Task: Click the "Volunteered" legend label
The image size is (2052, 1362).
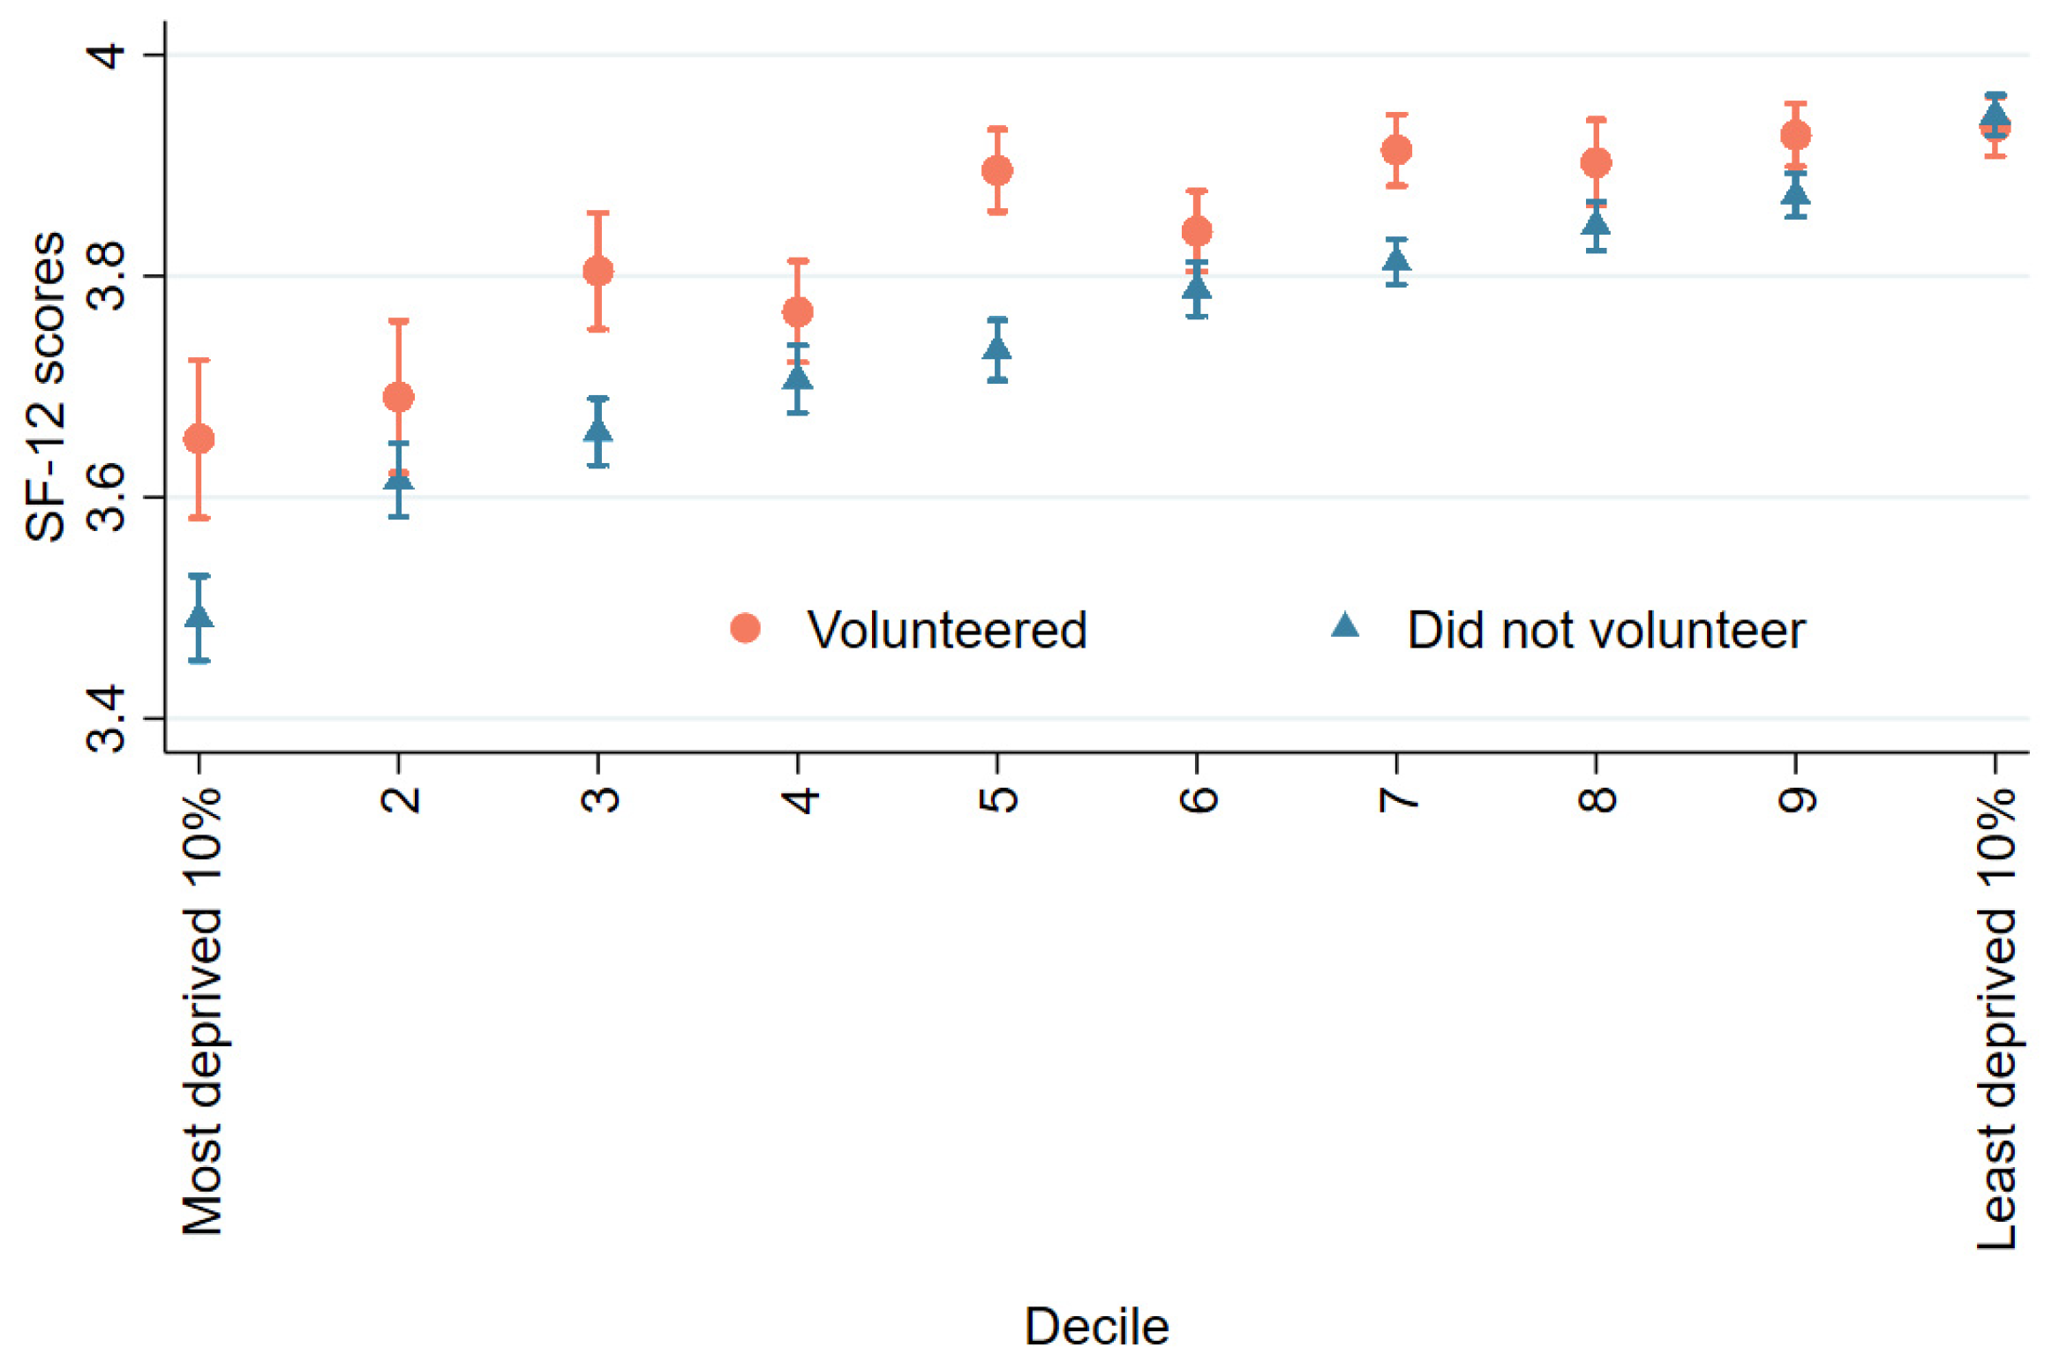Action: [x=946, y=630]
